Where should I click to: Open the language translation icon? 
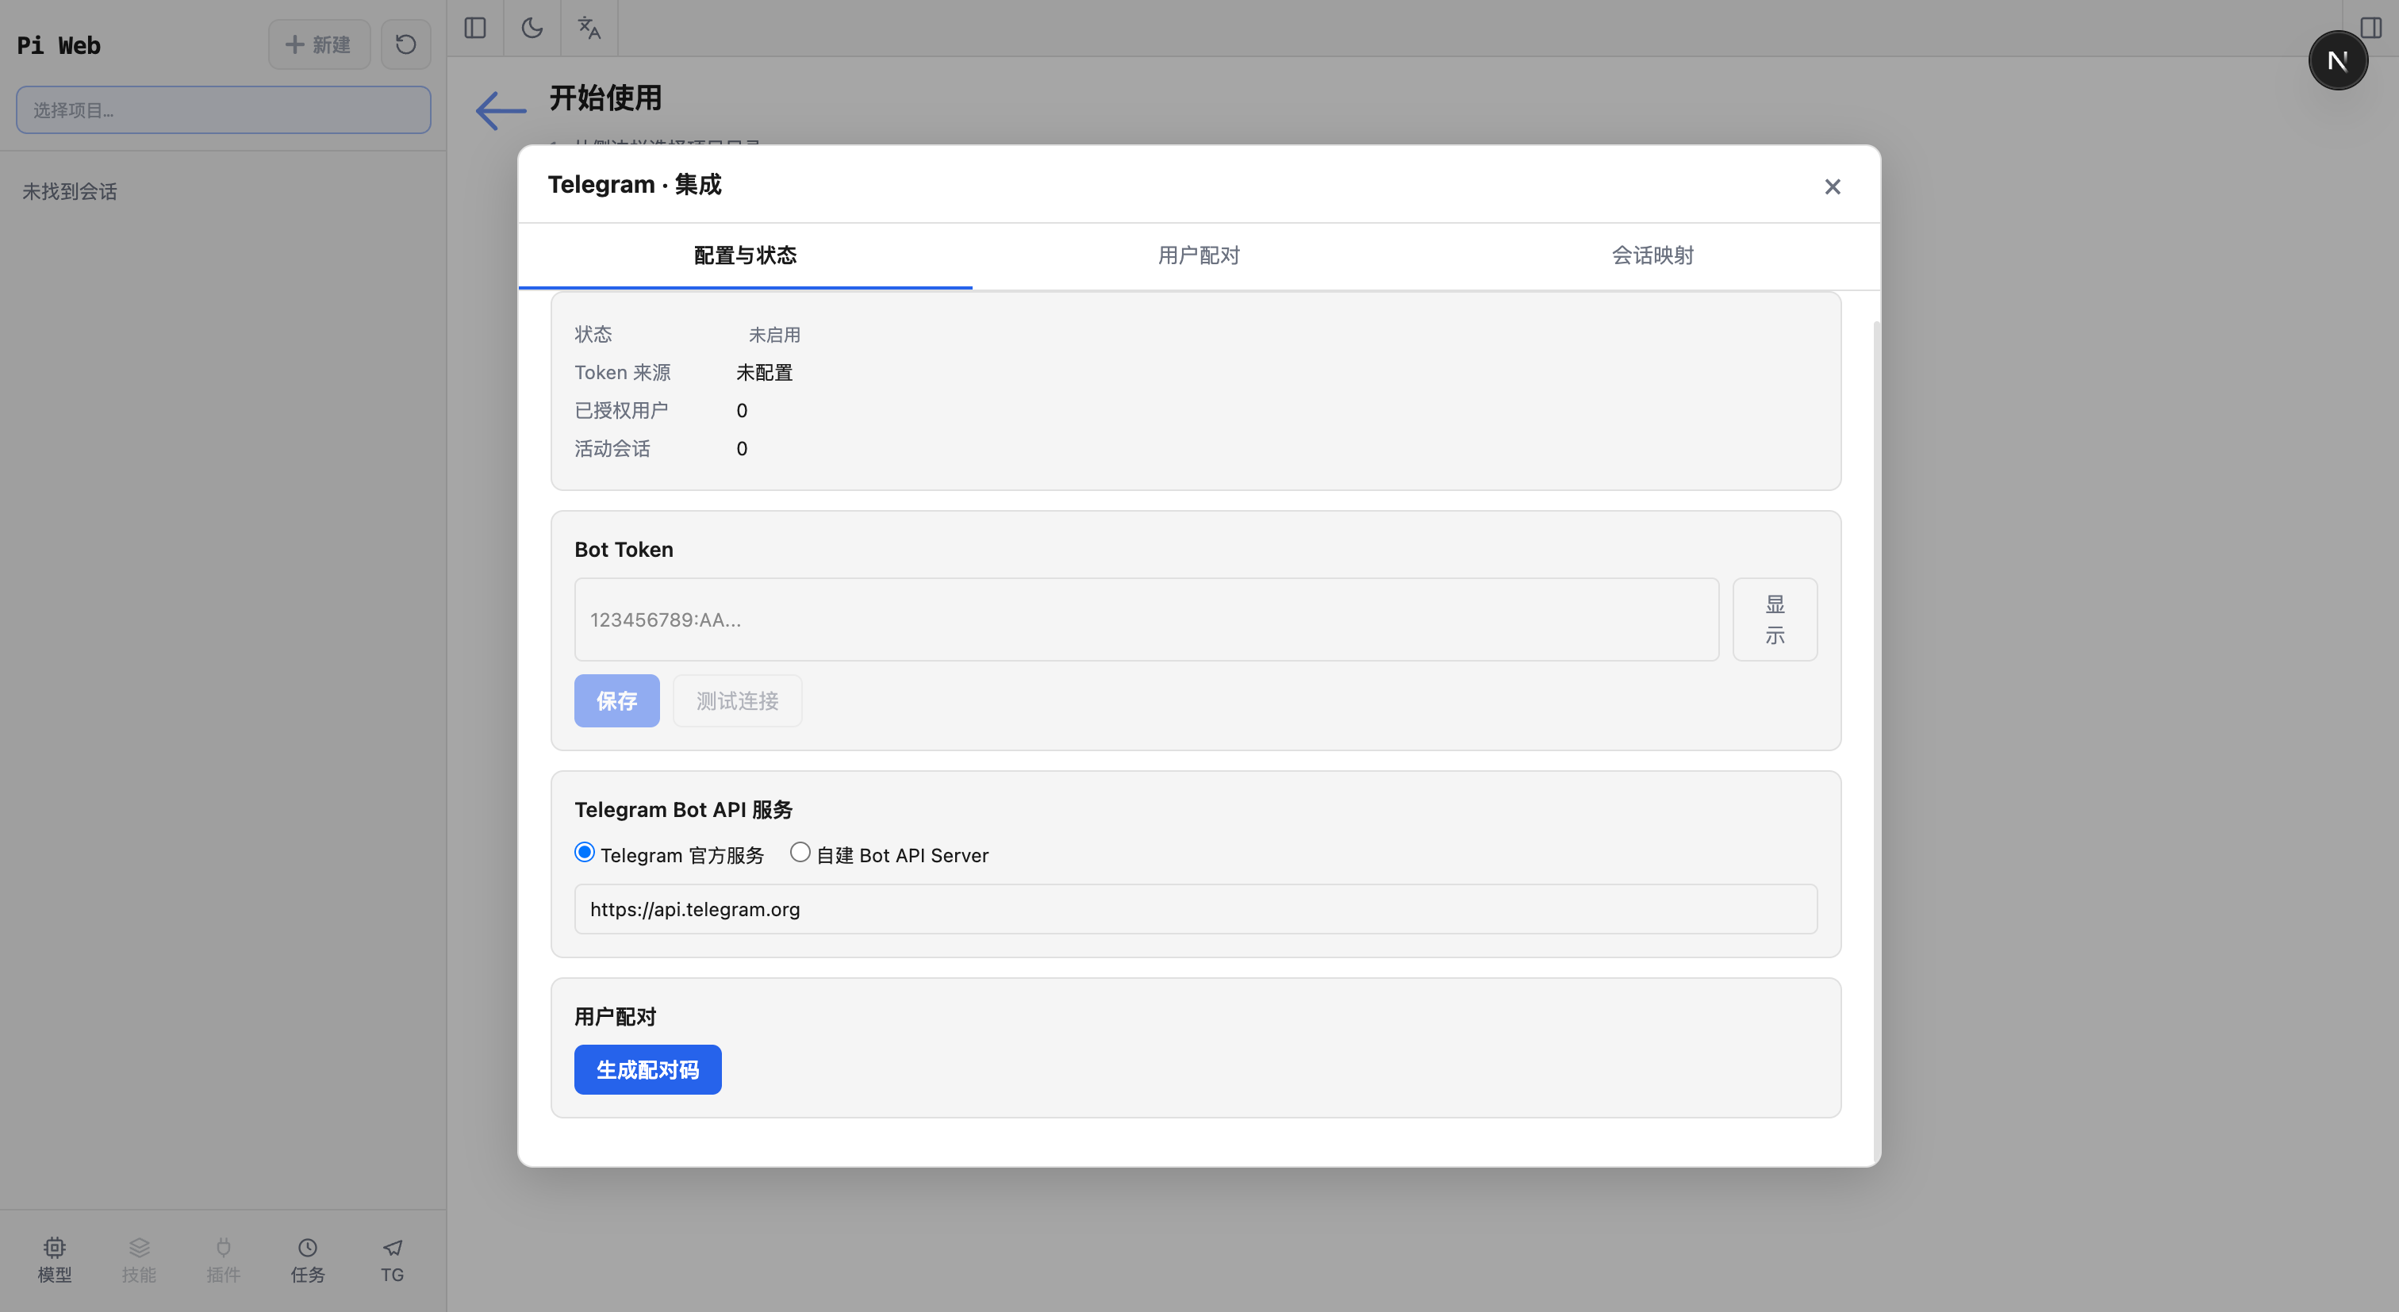589,28
